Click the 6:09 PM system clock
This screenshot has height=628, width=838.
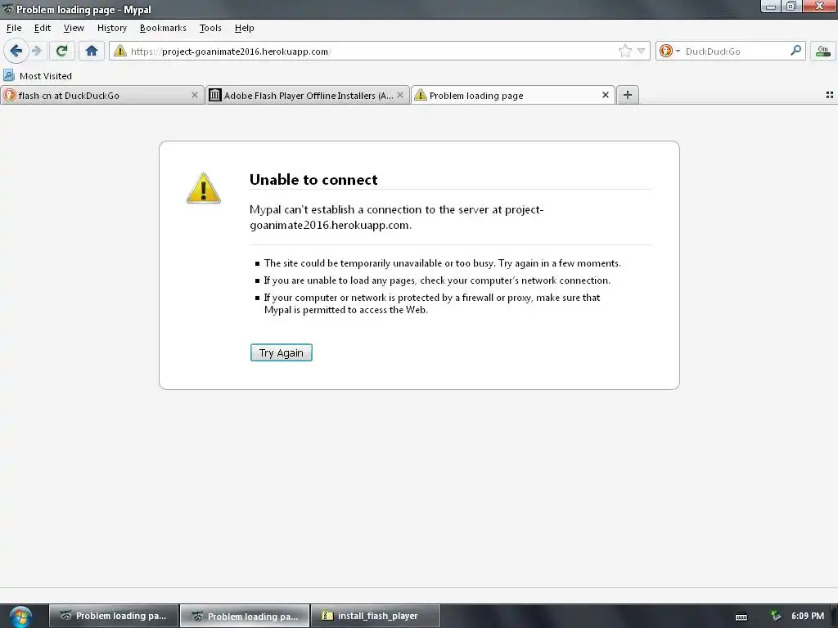tap(808, 616)
